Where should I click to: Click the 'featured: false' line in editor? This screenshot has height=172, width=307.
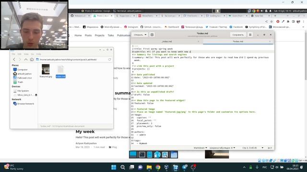pos(144,103)
